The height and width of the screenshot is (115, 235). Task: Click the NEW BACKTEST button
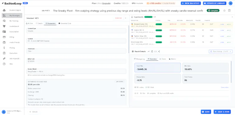pyautogui.click(x=191, y=3)
